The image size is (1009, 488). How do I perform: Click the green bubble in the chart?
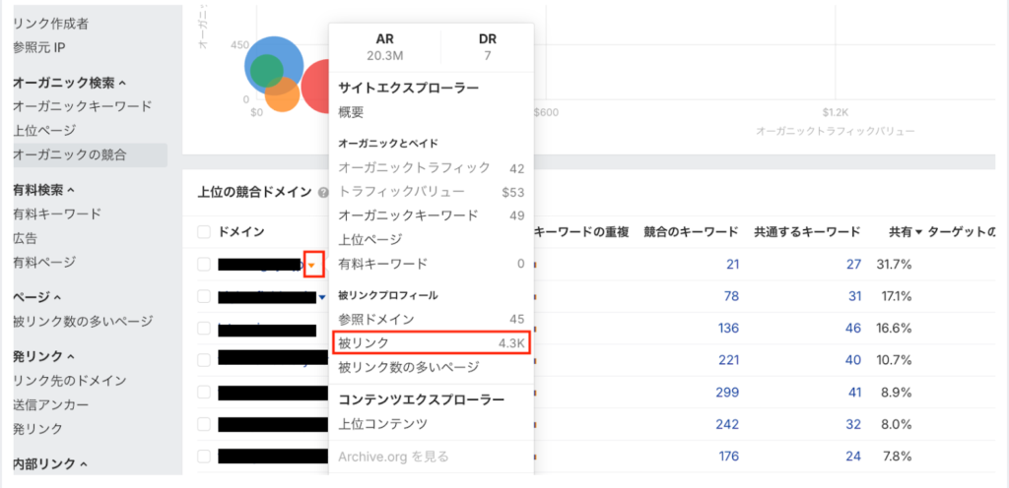pos(265,71)
